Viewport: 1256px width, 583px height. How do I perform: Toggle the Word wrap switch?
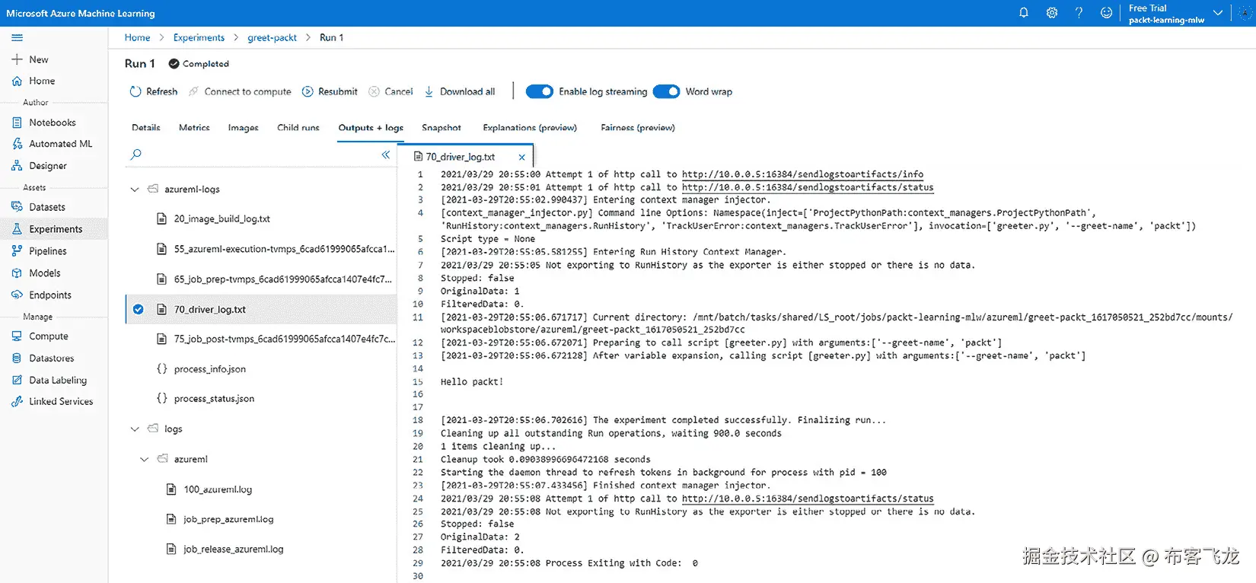666,91
